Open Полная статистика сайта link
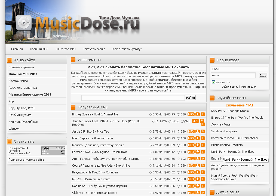The width and height of the screenshot is (276, 196). coord(26,160)
